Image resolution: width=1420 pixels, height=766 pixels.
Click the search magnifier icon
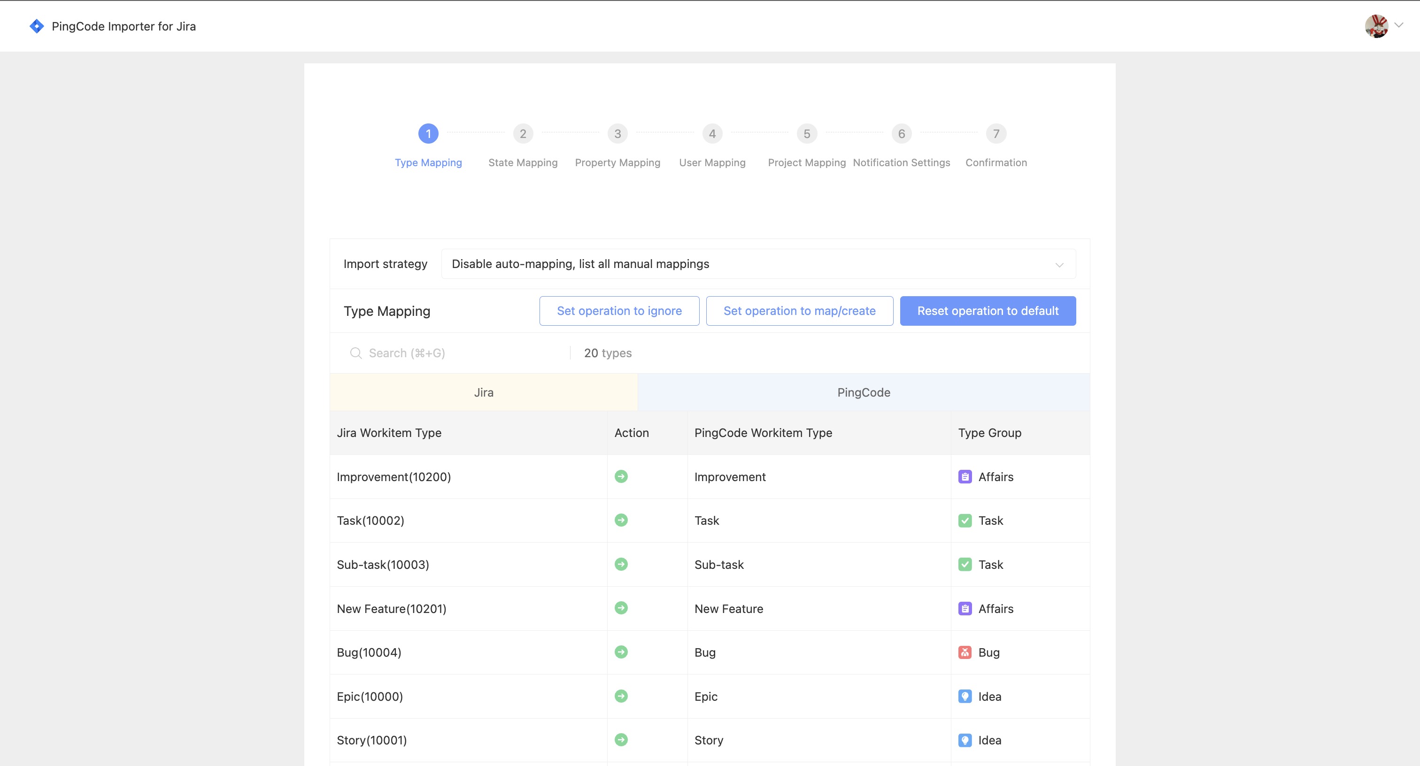[355, 352]
